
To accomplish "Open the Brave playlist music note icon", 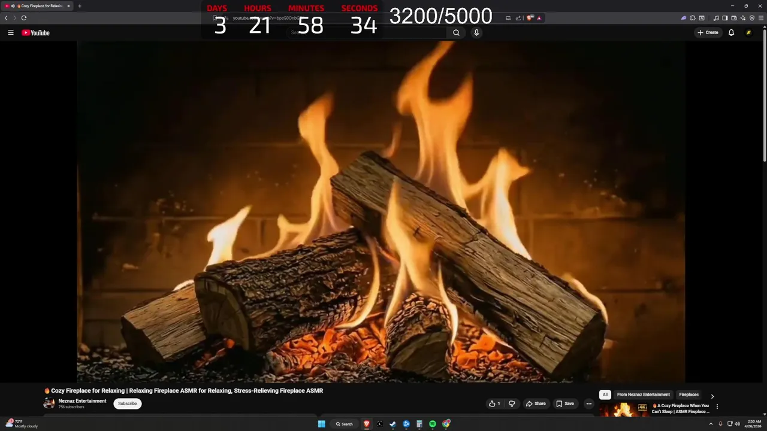I will 716,18.
